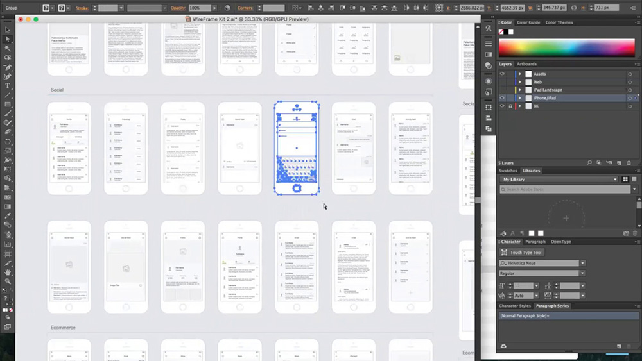Select the Eraser tool
642x361 pixels.
[7, 132]
